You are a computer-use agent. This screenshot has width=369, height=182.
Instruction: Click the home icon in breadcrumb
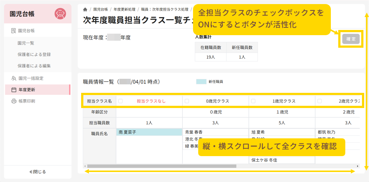[86, 9]
